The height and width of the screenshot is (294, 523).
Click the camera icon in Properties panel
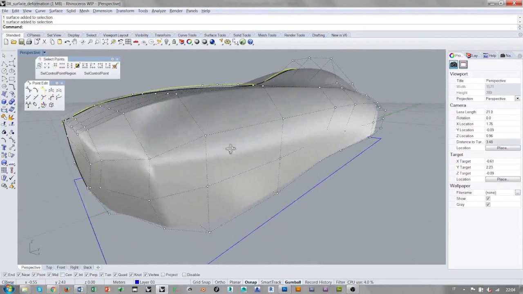tap(454, 65)
